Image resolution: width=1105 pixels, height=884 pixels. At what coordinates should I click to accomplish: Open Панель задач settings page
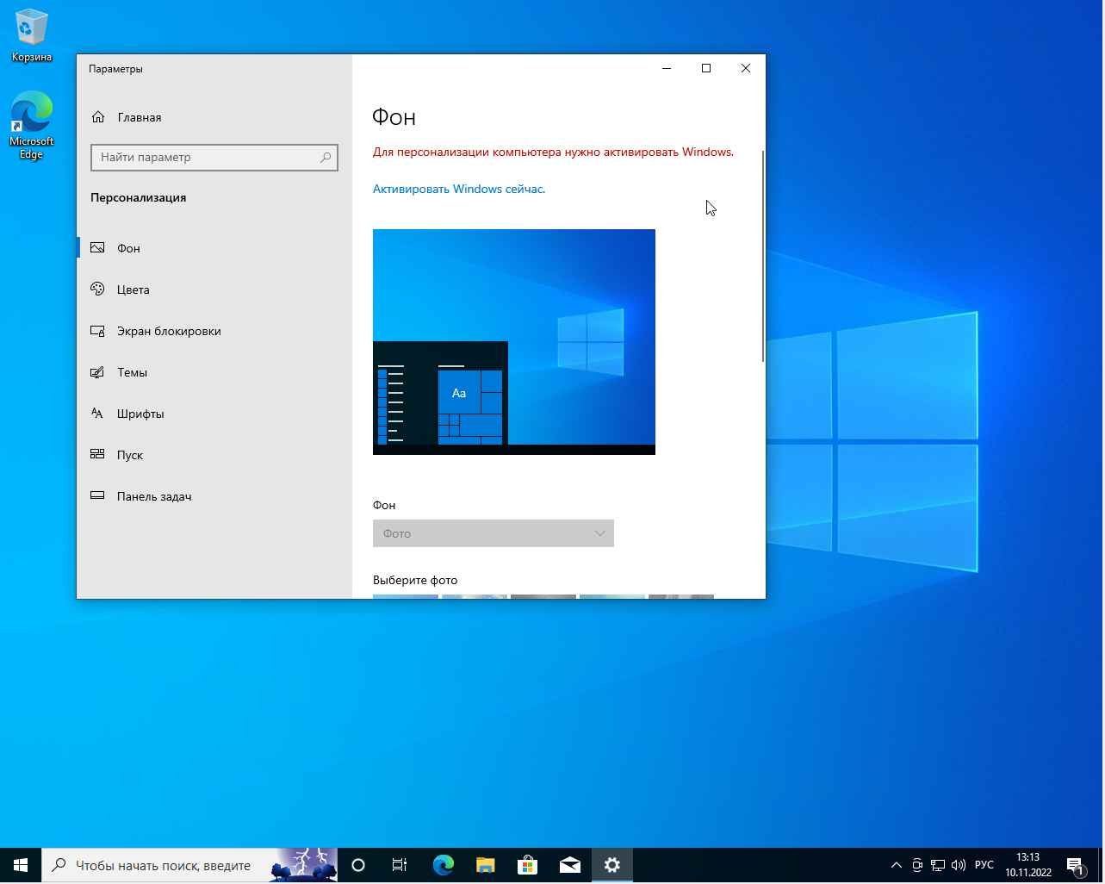(x=214, y=496)
